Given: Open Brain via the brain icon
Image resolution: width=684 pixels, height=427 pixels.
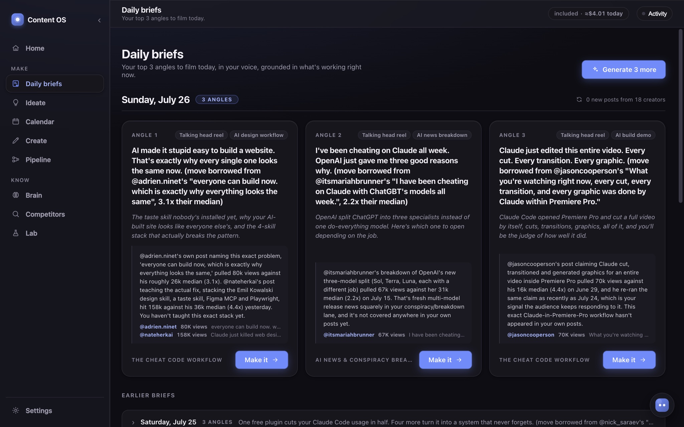Looking at the screenshot, I should 16,195.
